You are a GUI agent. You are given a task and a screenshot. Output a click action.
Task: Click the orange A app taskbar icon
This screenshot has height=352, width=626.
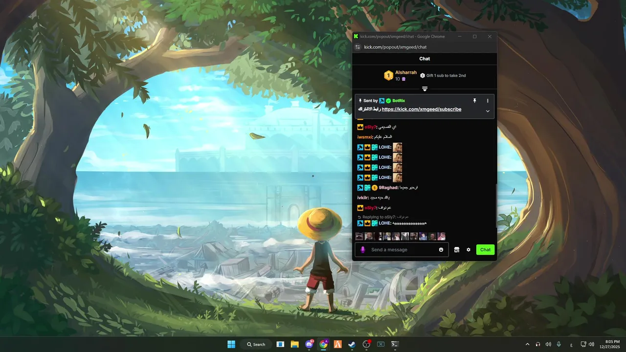(x=337, y=344)
